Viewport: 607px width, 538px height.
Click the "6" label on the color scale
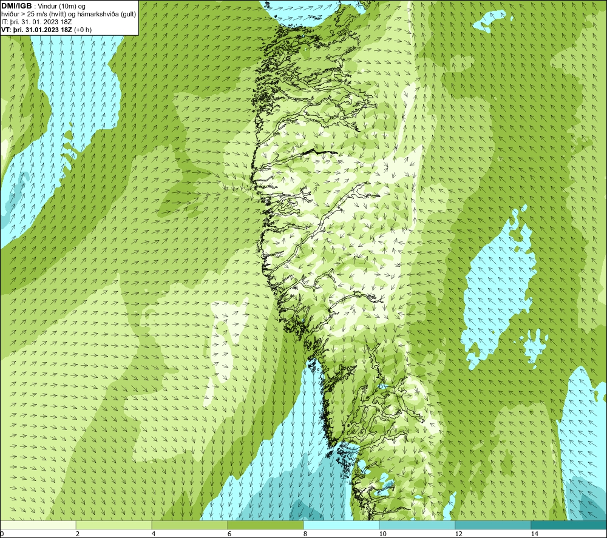click(229, 534)
